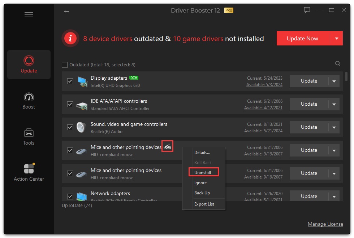
Task: Select Back Up in the context menu
Action: click(x=202, y=193)
